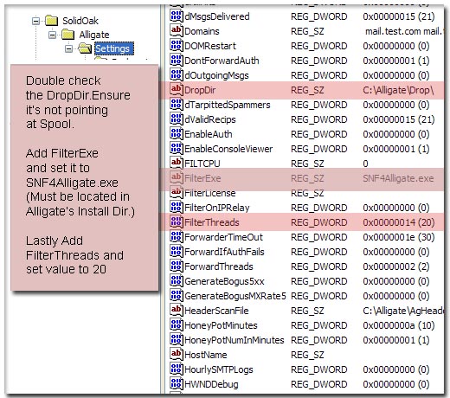Select the Alligate folder icon
The width and height of the screenshot is (450, 398).
click(x=68, y=35)
